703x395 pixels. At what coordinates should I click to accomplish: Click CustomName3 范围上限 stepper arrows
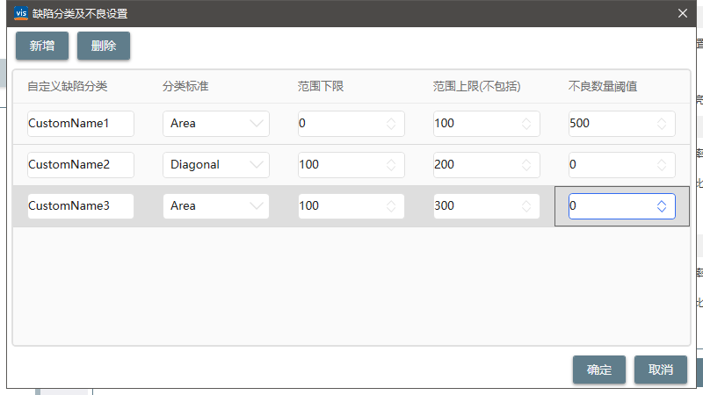click(526, 206)
